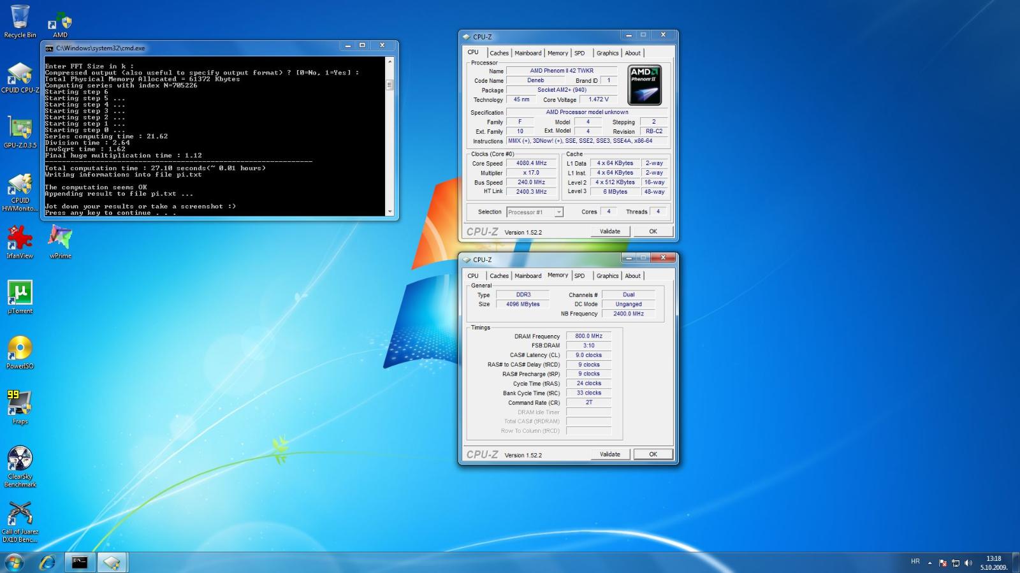The image size is (1020, 573).
Task: Open the AMD desktop shortcut
Action: tap(60, 25)
